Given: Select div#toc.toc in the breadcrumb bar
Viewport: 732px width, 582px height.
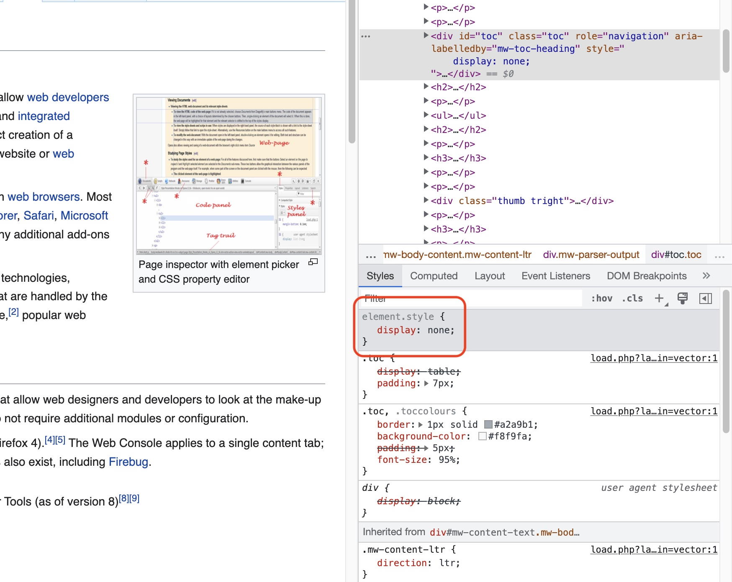Looking at the screenshot, I should (x=676, y=255).
